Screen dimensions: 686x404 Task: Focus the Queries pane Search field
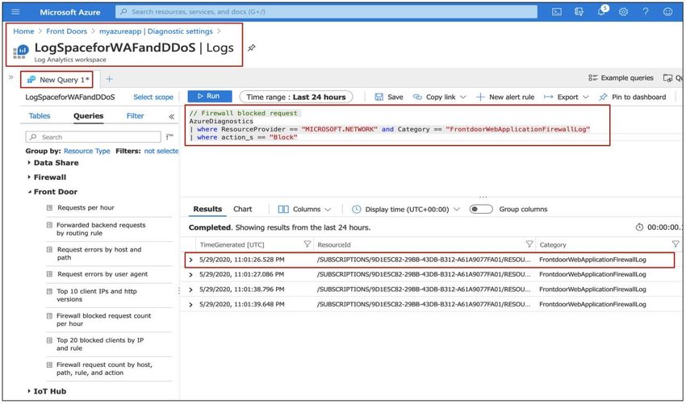click(93, 137)
